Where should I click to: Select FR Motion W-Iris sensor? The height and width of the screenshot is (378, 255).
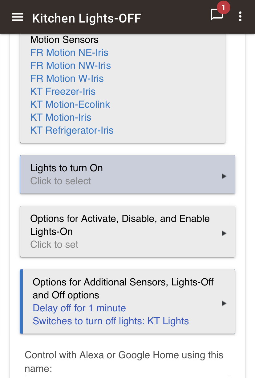coord(67,78)
